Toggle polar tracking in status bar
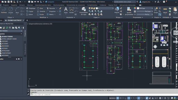This screenshot has width=178, height=100. click(129, 98)
